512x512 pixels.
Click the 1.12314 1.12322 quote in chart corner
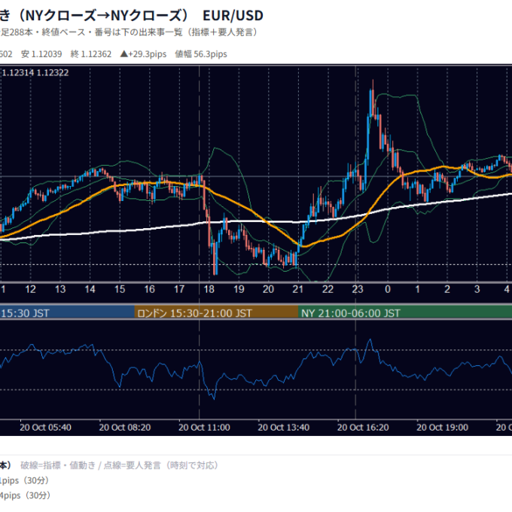click(x=35, y=72)
